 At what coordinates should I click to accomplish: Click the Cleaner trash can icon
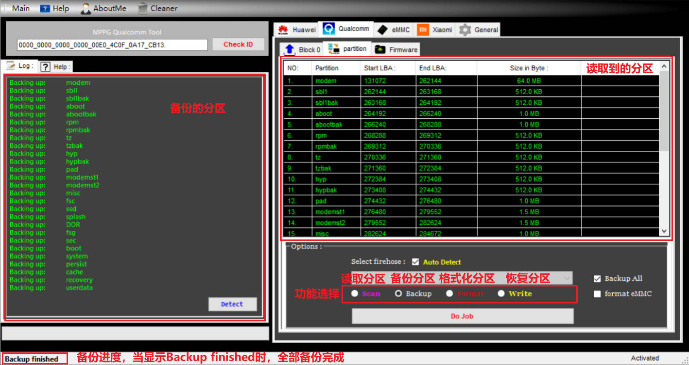[x=143, y=8]
